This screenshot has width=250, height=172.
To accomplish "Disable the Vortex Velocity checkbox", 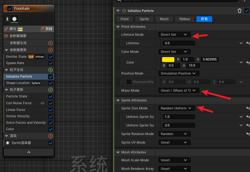I will coord(51,116).
